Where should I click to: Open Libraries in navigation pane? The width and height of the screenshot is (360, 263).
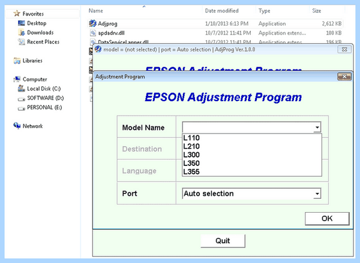click(x=32, y=61)
